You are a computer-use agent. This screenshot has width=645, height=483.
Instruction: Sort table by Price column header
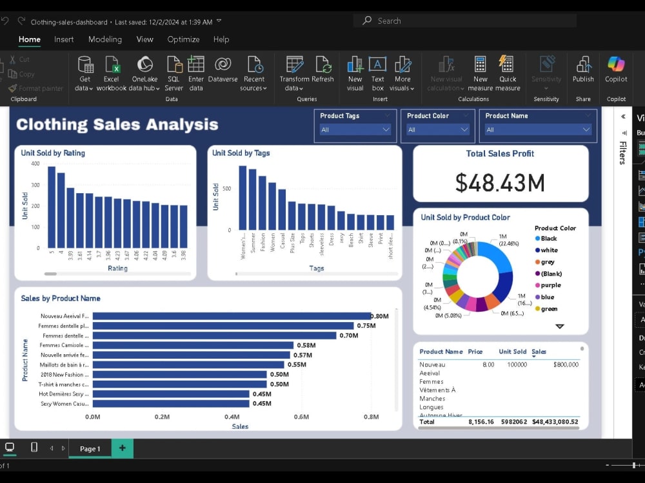[475, 352]
